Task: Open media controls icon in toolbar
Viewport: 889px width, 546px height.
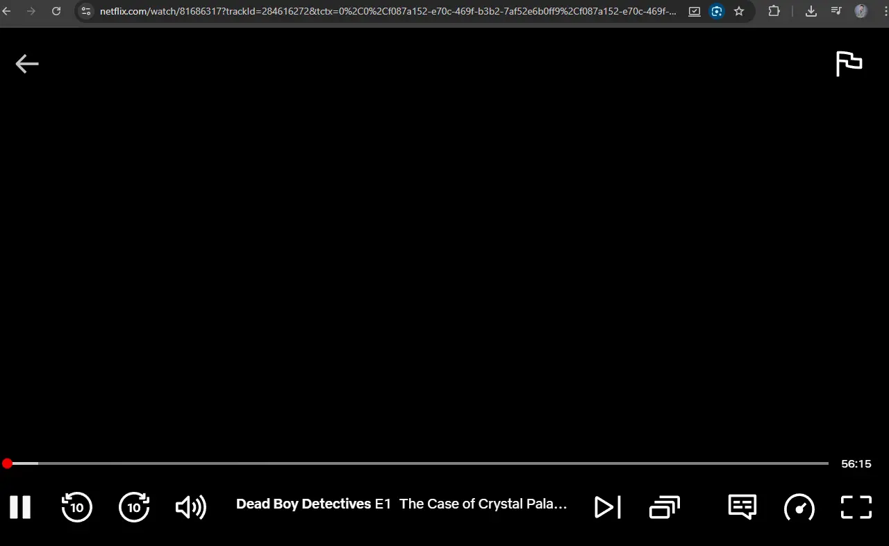Action: tap(836, 11)
